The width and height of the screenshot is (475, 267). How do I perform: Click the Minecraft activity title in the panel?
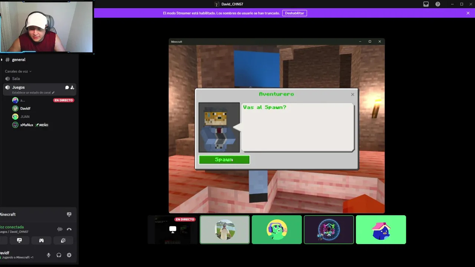click(x=7, y=214)
